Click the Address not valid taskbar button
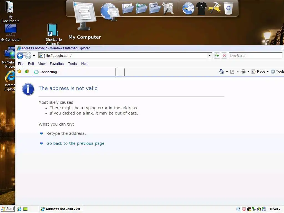Viewport: 284px width, 213px height. (x=61, y=209)
